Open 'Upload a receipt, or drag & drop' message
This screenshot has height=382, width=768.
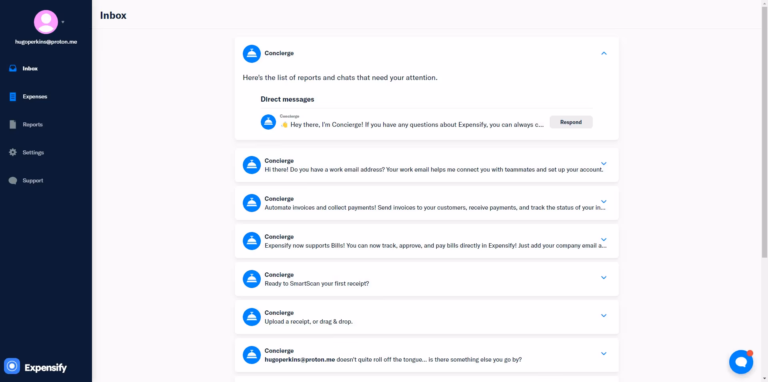pos(308,322)
